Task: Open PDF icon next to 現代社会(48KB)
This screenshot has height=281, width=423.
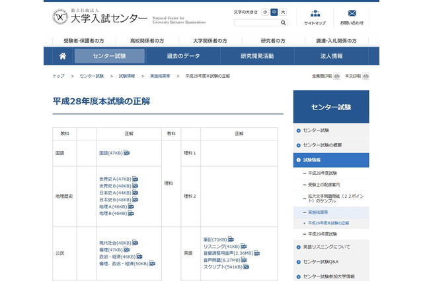Action: (135, 243)
